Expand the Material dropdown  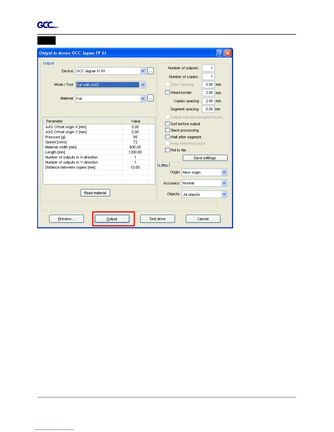pos(143,98)
